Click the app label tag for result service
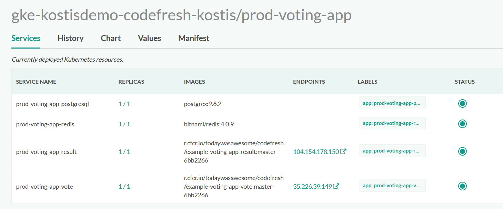Image resolution: width=503 pixels, height=209 pixels. coord(392,151)
